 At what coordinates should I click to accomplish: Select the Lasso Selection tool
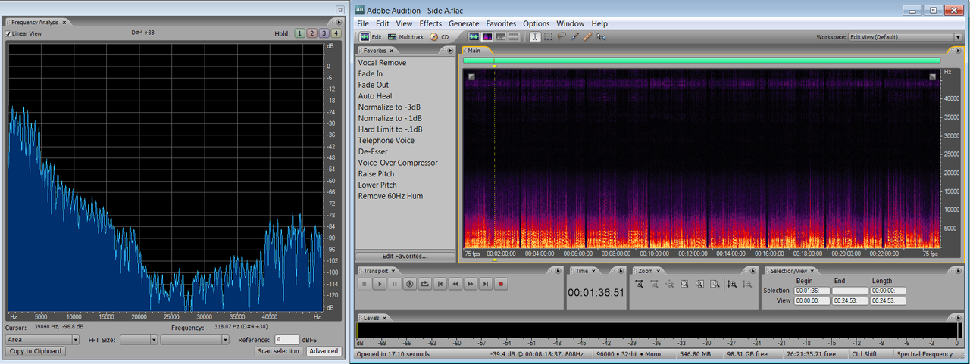click(x=562, y=36)
